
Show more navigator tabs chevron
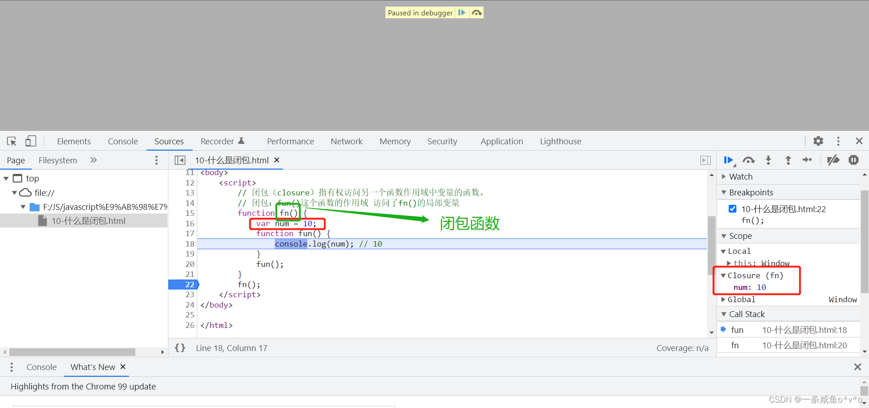pyautogui.click(x=94, y=160)
